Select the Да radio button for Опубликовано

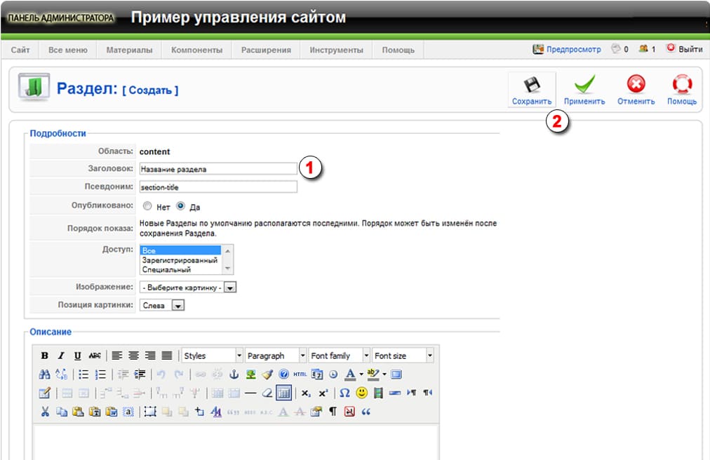(180, 207)
